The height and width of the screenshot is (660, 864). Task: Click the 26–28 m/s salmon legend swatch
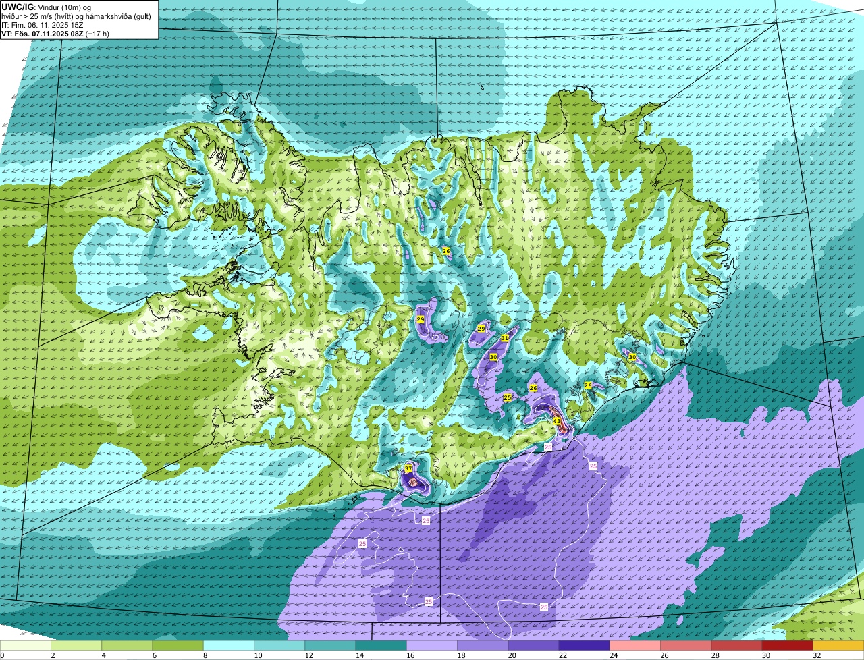coord(686,646)
